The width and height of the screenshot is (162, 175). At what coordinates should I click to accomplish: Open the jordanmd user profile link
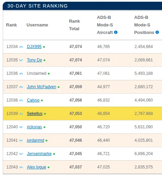tap(35, 140)
